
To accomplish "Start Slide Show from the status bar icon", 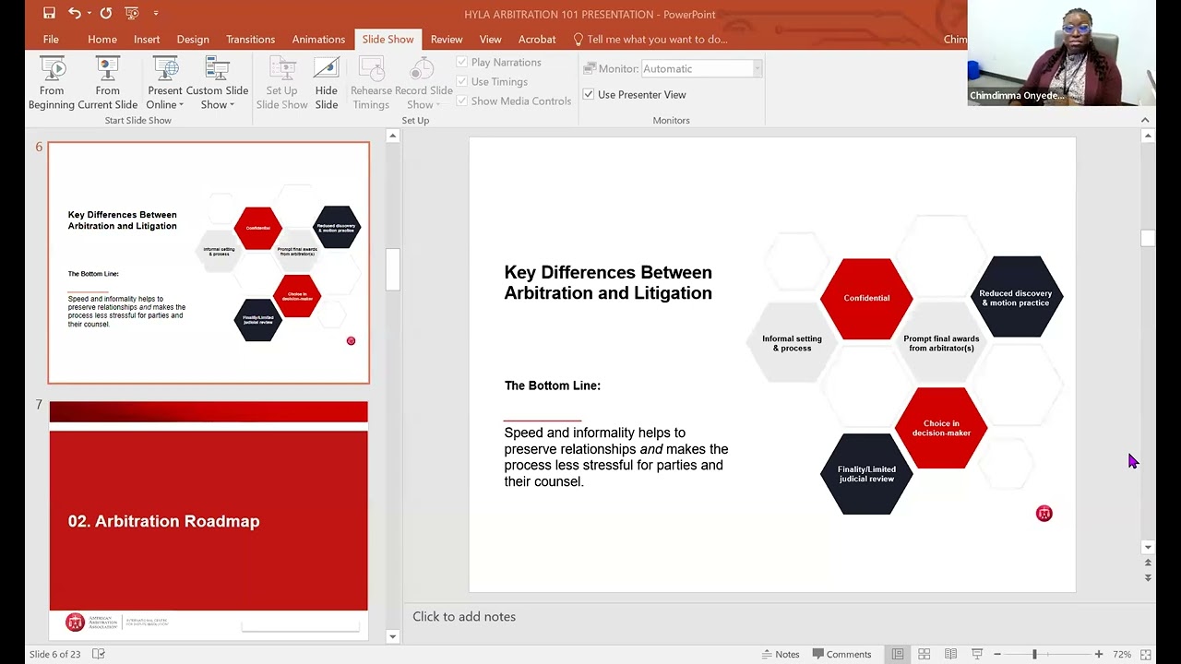I will point(977,654).
